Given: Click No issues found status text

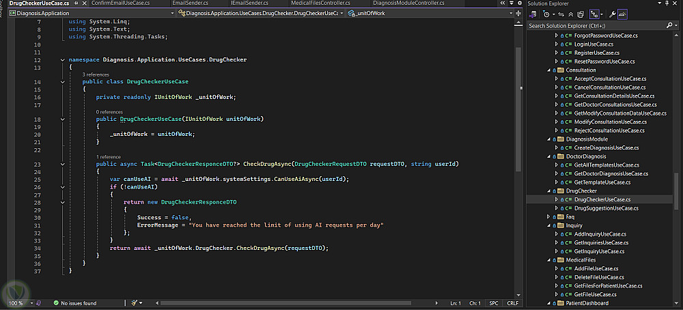Looking at the screenshot, I should click(79, 302).
